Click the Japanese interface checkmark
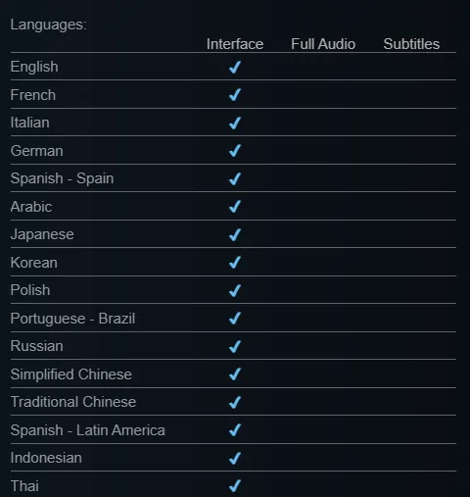This screenshot has height=497, width=470. tap(235, 234)
